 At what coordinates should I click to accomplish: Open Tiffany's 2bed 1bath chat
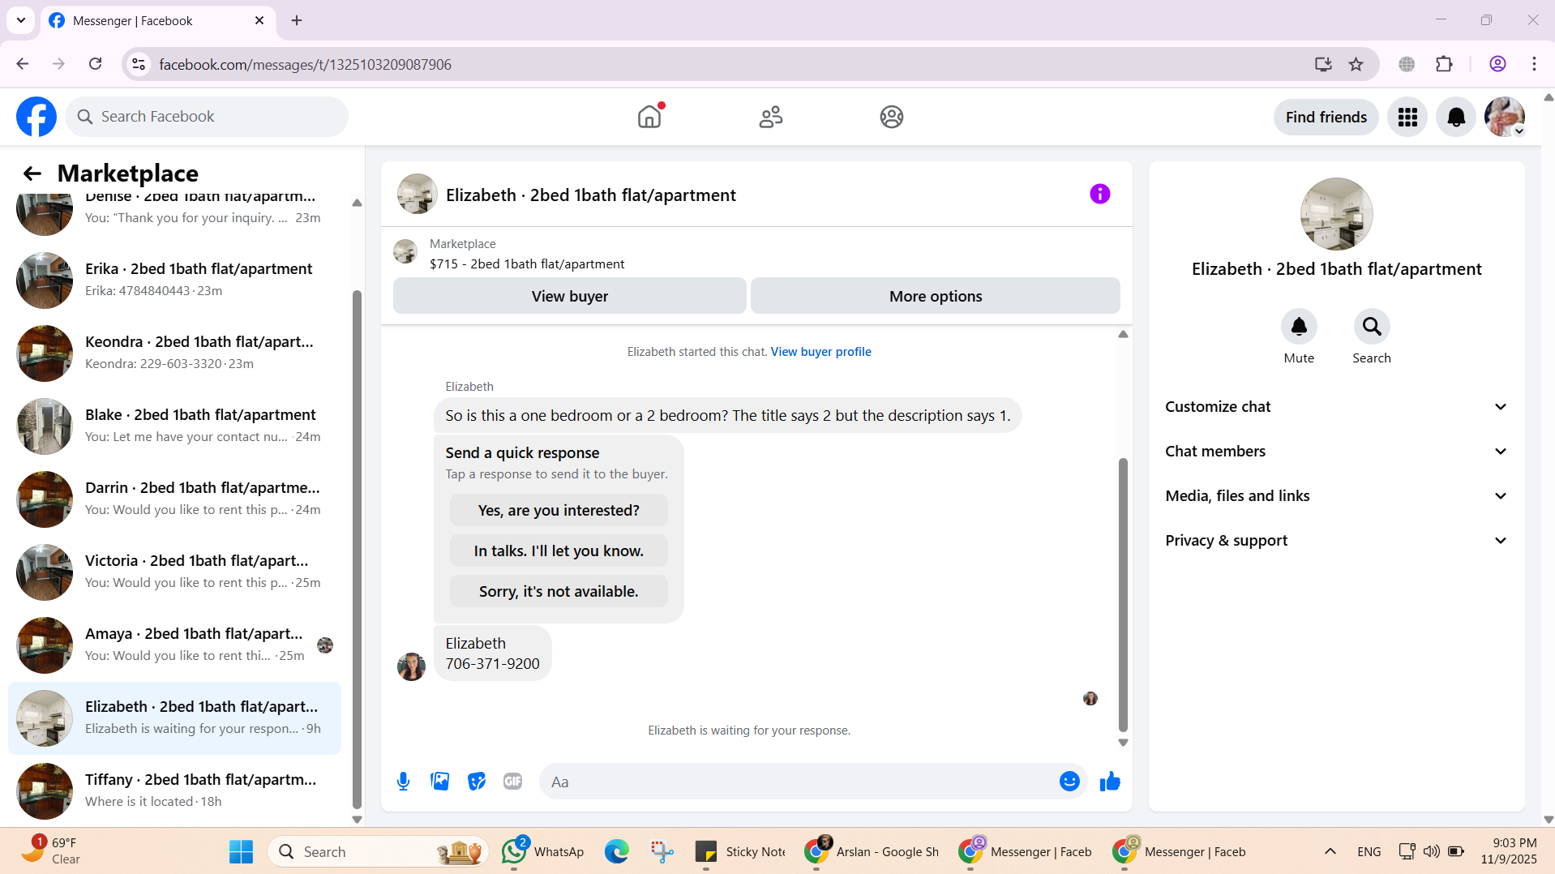(x=174, y=790)
